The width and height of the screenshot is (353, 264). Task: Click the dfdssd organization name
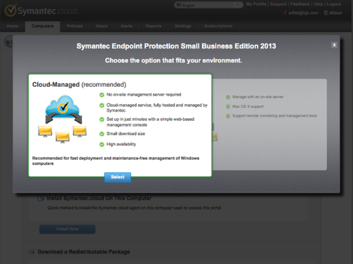tap(336, 13)
